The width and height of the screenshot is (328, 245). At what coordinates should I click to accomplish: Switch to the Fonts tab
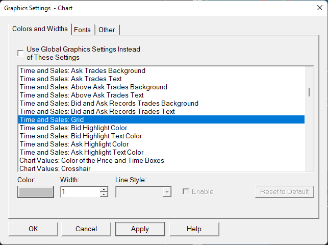pyautogui.click(x=82, y=30)
